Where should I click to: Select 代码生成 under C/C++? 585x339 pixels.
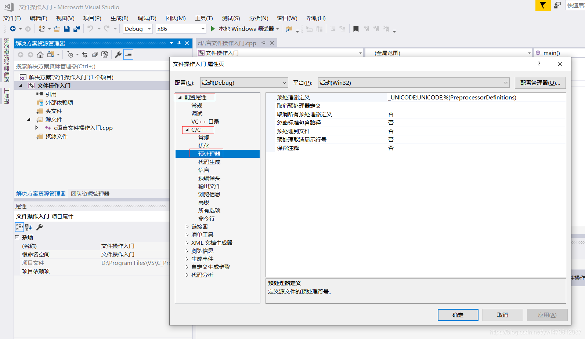pos(209,162)
